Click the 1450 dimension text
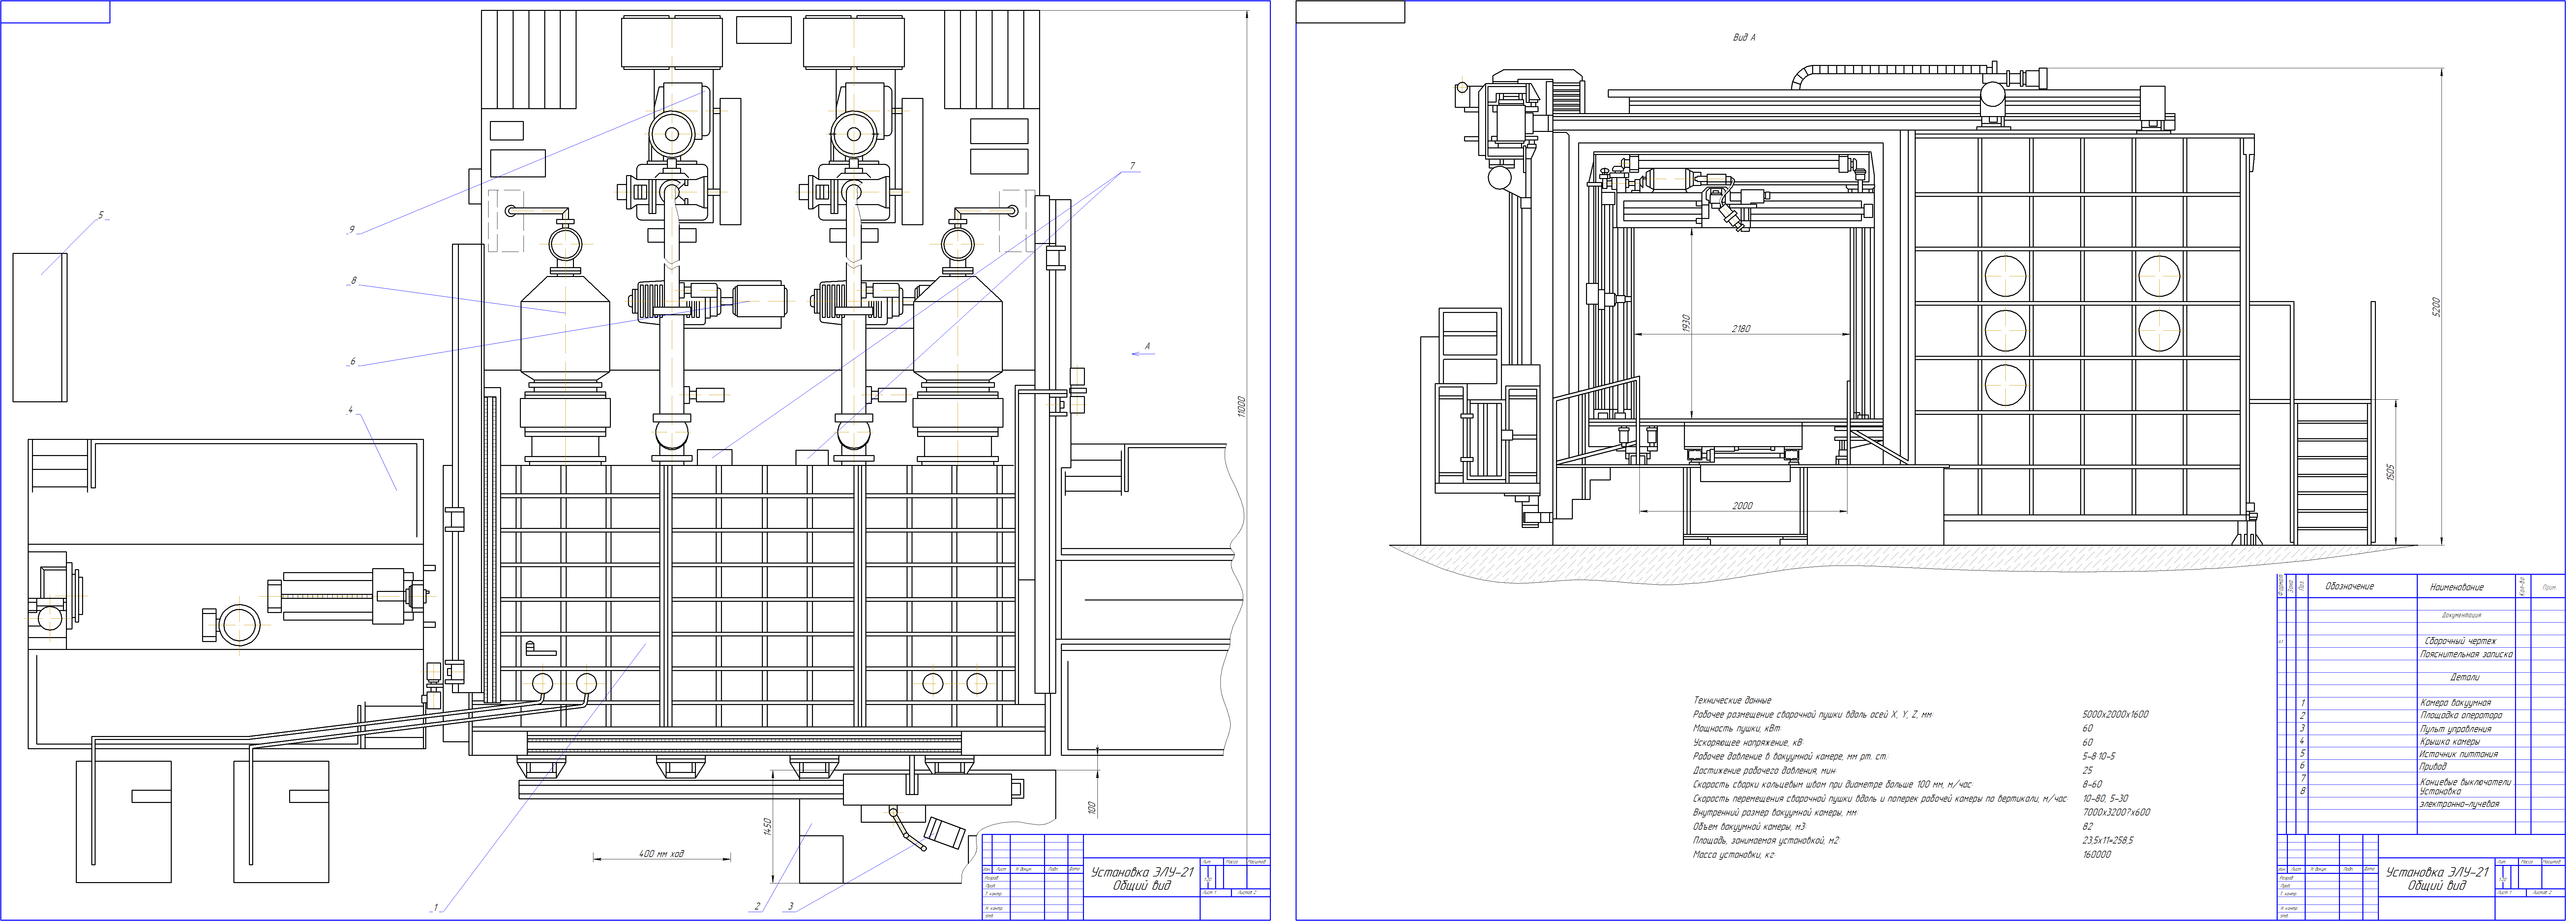 (768, 827)
